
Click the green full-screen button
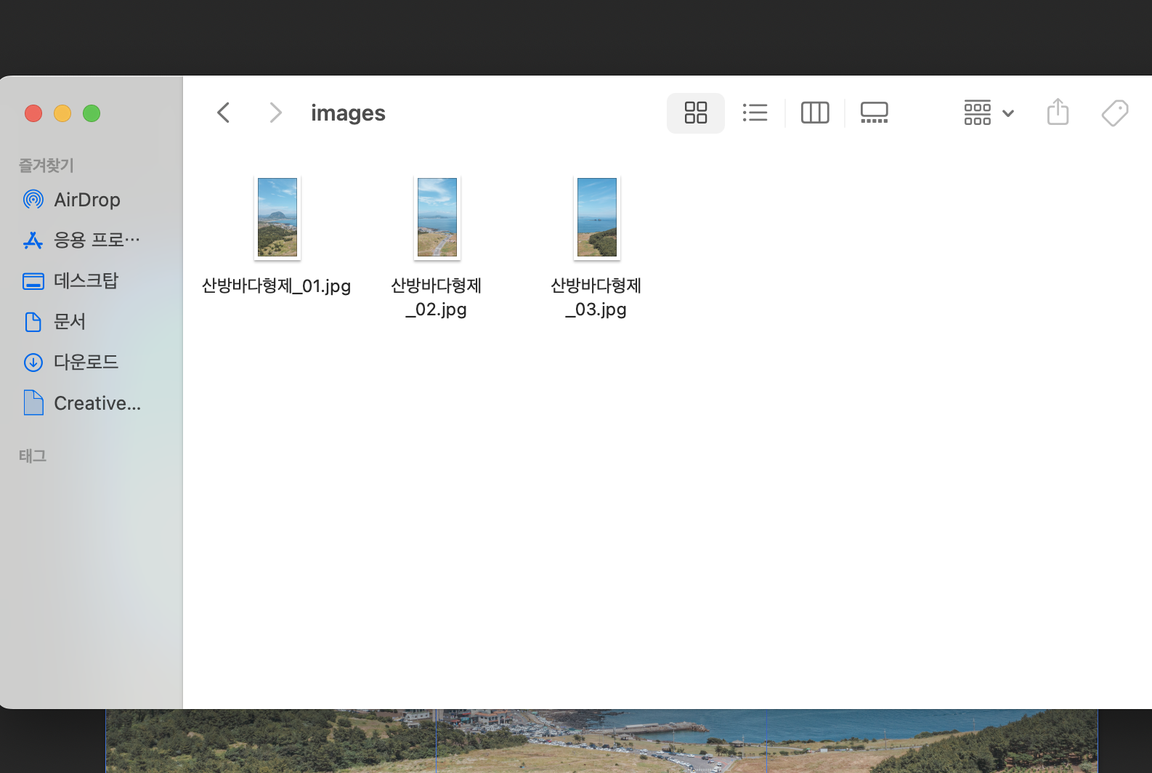click(x=92, y=113)
